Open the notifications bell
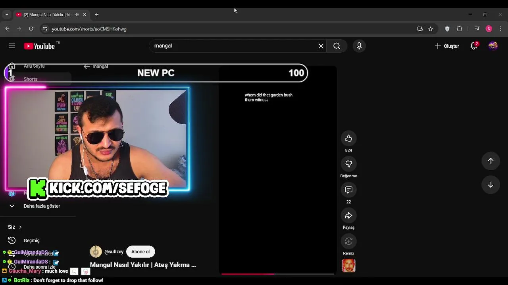This screenshot has width=508, height=285. 473,46
